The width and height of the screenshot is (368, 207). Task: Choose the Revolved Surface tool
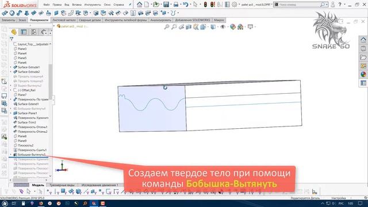click(x=11, y=13)
